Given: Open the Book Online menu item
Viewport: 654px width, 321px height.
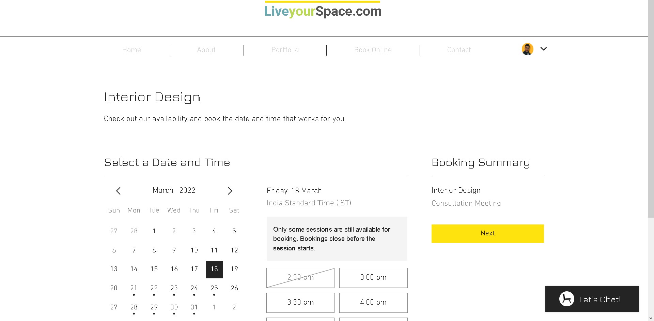Looking at the screenshot, I should coord(373,50).
